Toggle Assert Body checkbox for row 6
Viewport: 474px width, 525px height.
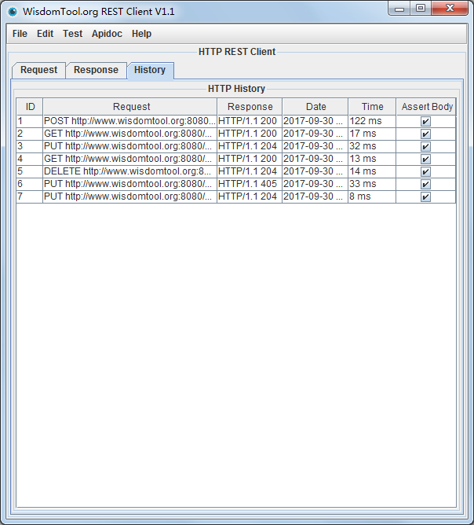pos(425,184)
